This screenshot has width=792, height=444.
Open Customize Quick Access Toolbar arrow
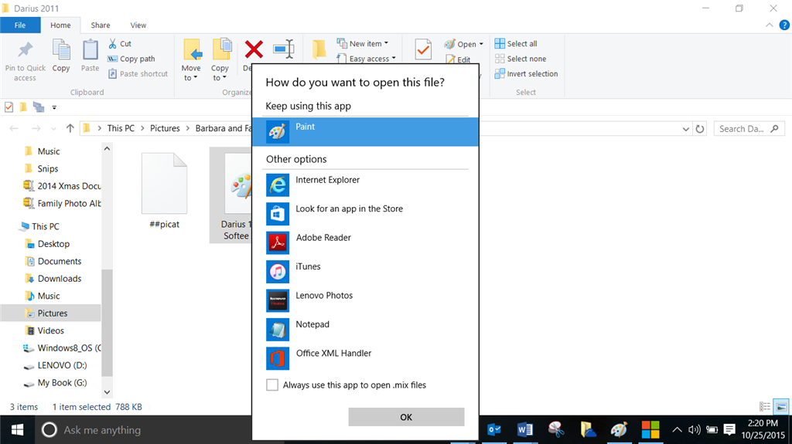click(54, 107)
